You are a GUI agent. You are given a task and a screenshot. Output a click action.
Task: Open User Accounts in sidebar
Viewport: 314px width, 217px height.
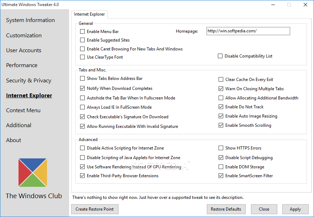pos(23,50)
